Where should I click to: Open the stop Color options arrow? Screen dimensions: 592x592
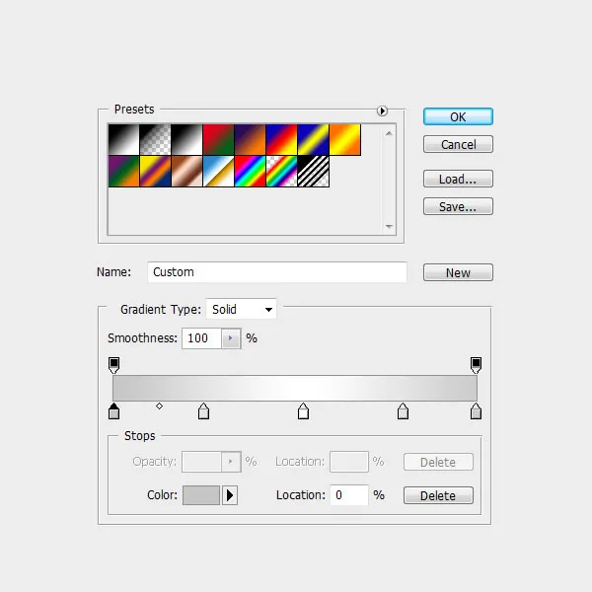coord(230,495)
